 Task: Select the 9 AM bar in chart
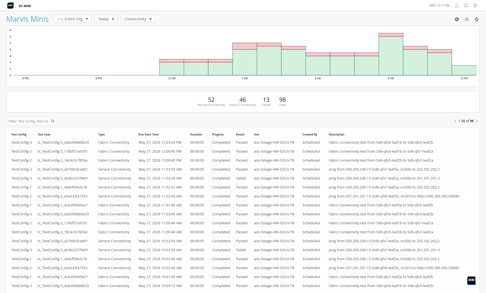391,54
